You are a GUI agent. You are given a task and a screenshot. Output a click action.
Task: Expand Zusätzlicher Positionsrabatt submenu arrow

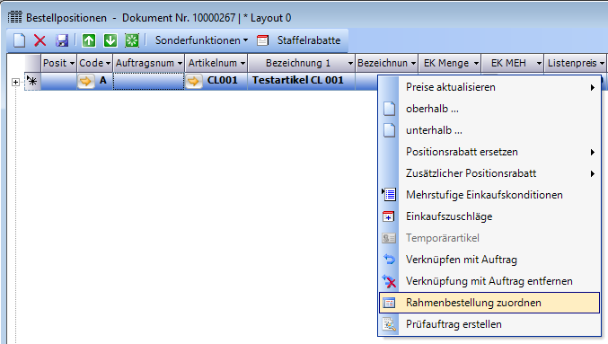pos(592,173)
